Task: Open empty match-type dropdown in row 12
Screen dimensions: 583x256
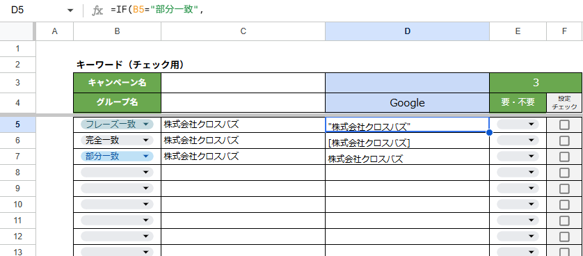Action: click(x=117, y=237)
